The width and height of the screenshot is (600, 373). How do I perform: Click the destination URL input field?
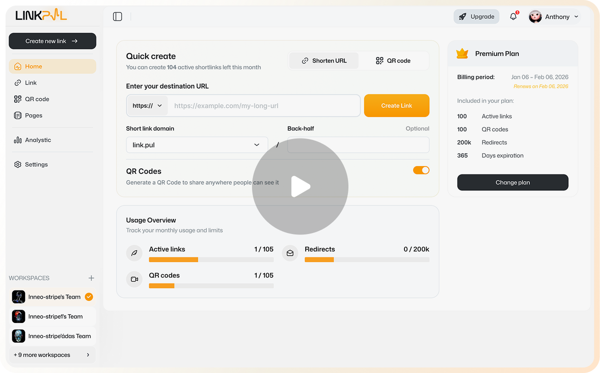click(x=264, y=106)
